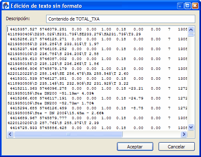Click the horizontal scrollbar right arrow

click(x=184, y=134)
